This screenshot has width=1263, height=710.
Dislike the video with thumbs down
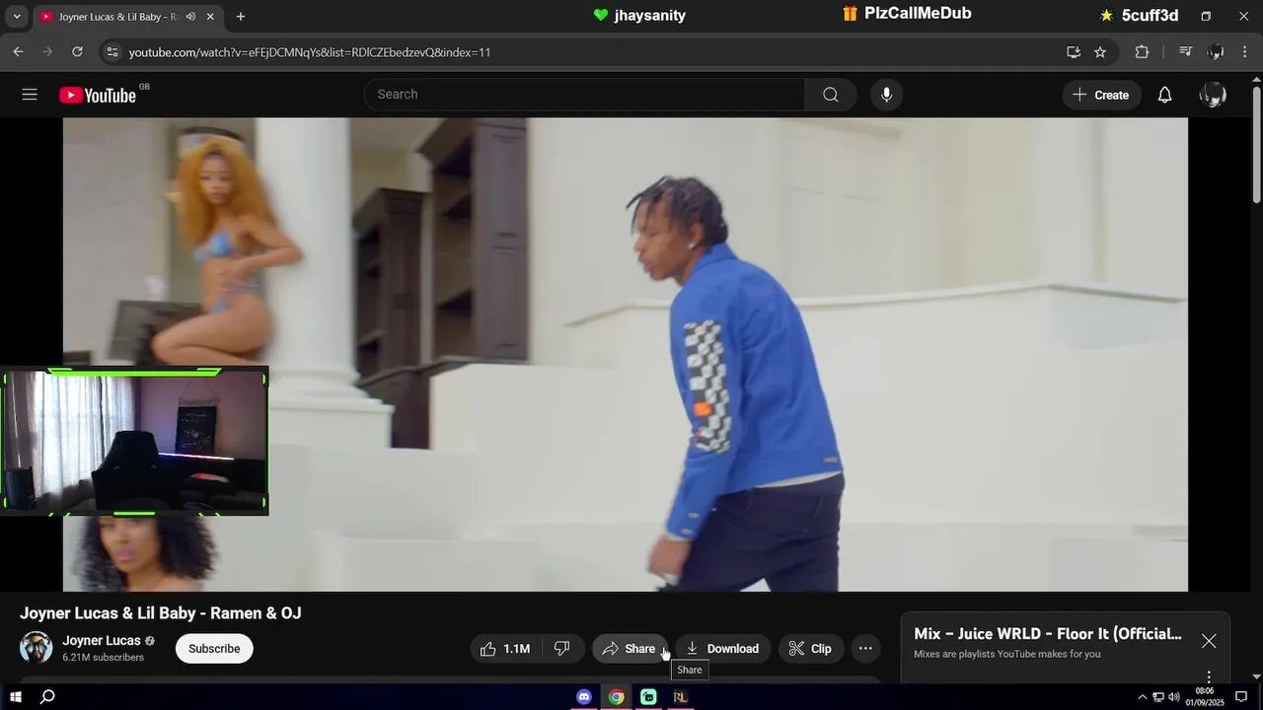(x=562, y=648)
